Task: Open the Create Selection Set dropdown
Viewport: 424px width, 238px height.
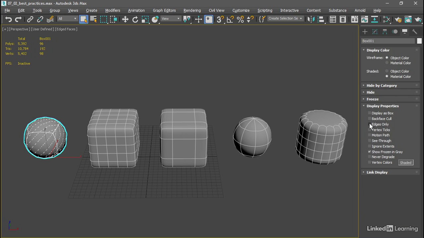Action: point(285,19)
